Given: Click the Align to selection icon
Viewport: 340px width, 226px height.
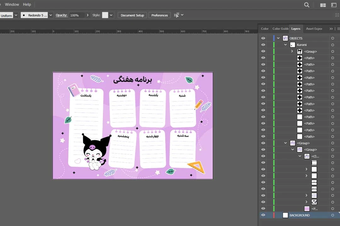Looking at the screenshot, I should click(177, 15).
